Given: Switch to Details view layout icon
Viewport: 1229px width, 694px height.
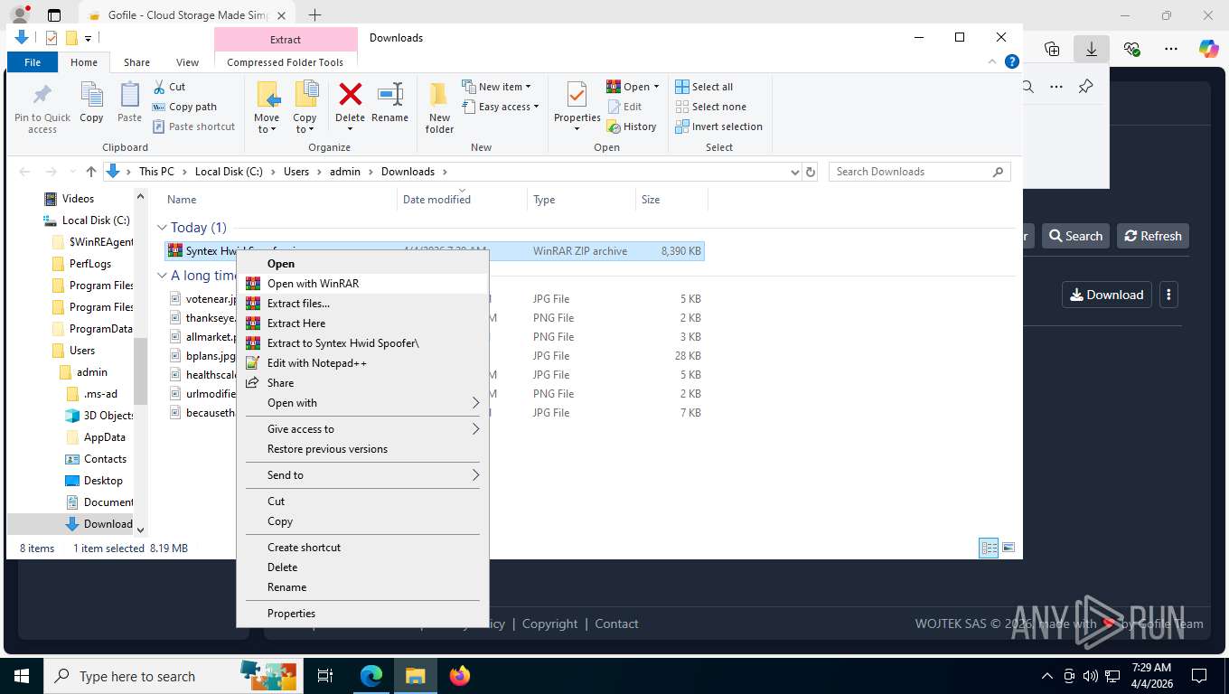Looking at the screenshot, I should tap(989, 548).
